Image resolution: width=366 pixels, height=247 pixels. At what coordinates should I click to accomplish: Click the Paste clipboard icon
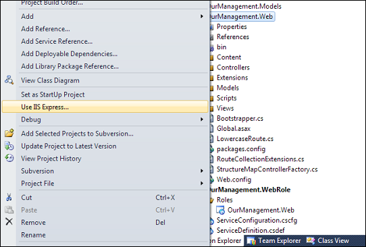point(9,210)
